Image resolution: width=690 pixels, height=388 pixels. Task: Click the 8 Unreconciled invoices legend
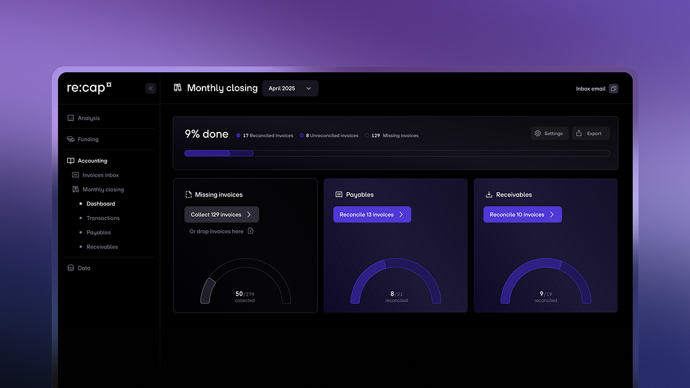[x=329, y=136]
